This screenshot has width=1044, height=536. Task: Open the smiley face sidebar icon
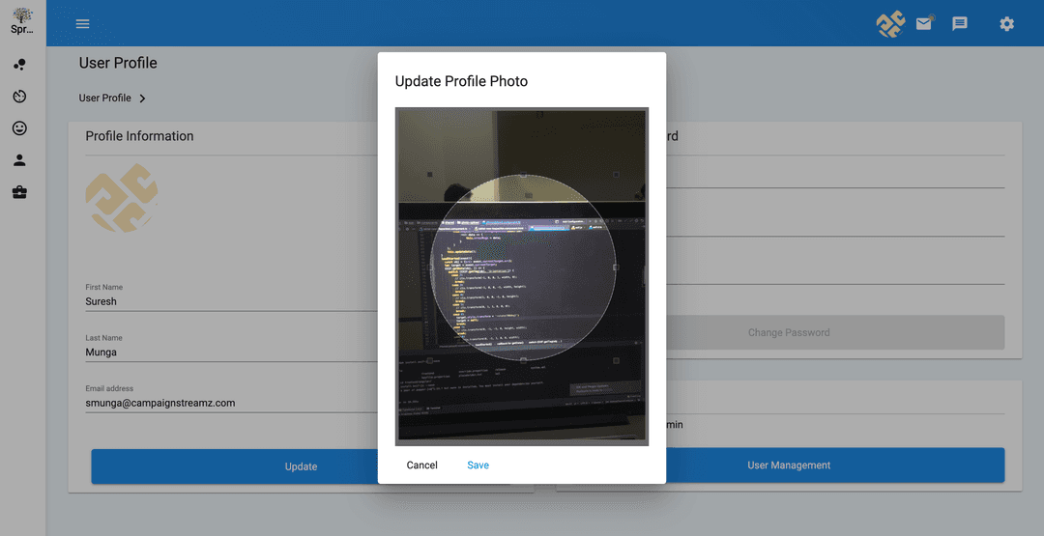(20, 128)
